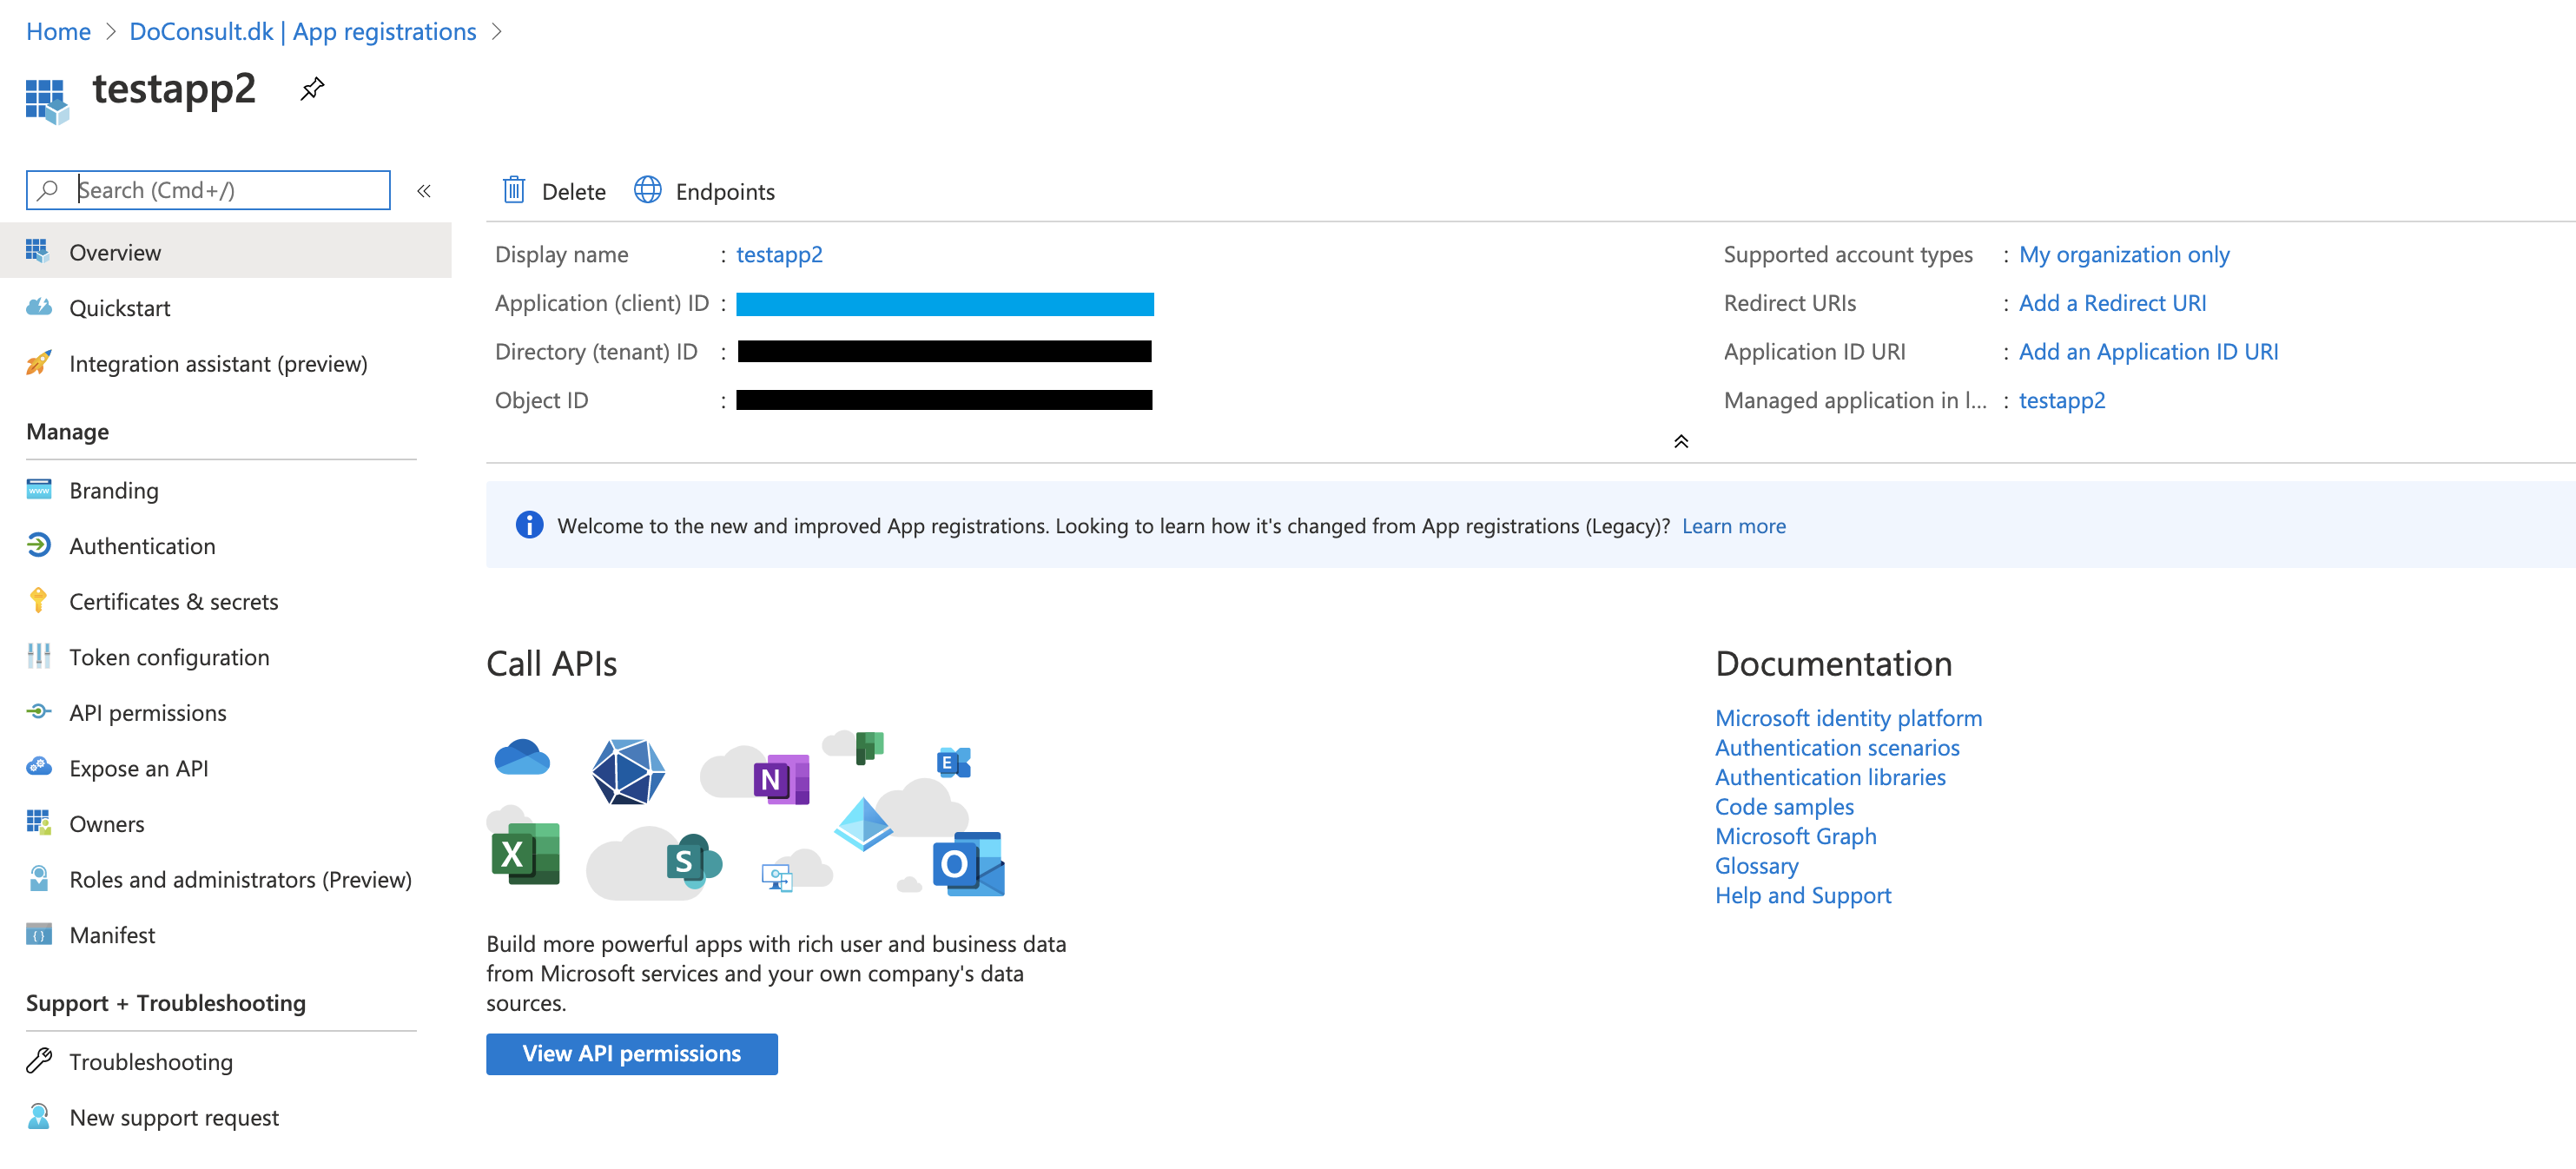
Task: Open Certificates & secrets
Action: [x=225, y=601]
